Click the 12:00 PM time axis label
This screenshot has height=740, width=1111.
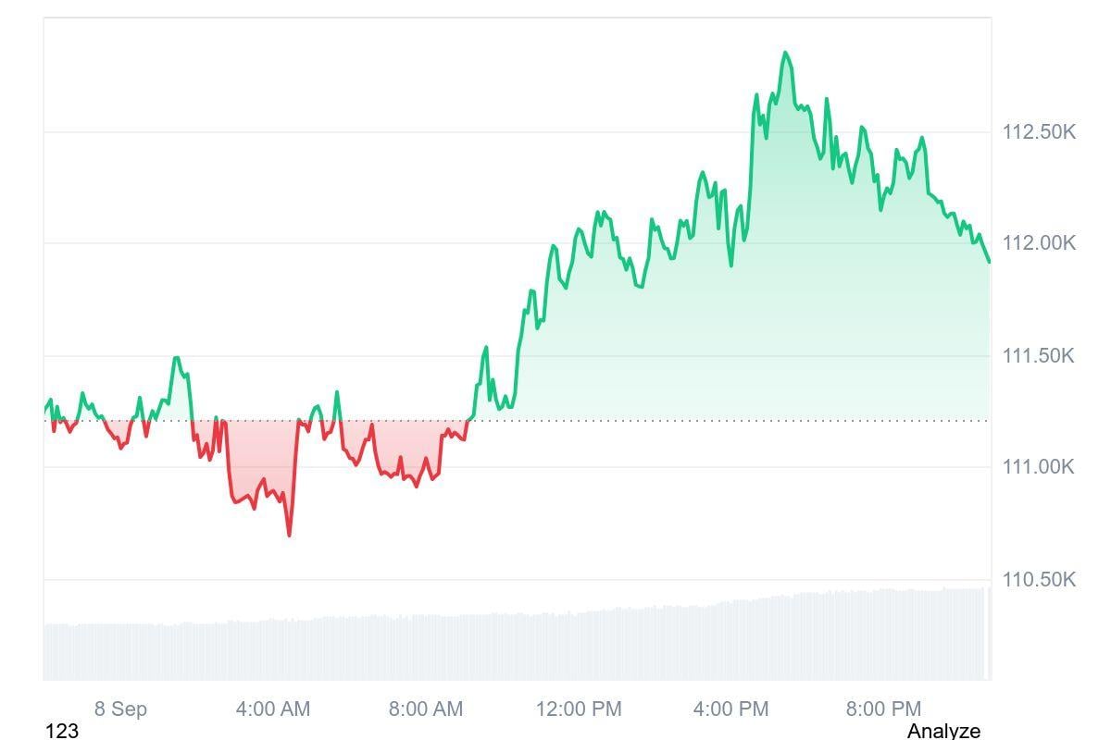click(x=579, y=709)
